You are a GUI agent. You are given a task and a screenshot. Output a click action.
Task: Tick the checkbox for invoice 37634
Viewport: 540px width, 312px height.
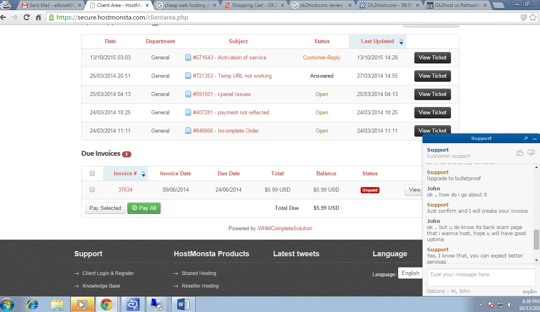(x=92, y=190)
